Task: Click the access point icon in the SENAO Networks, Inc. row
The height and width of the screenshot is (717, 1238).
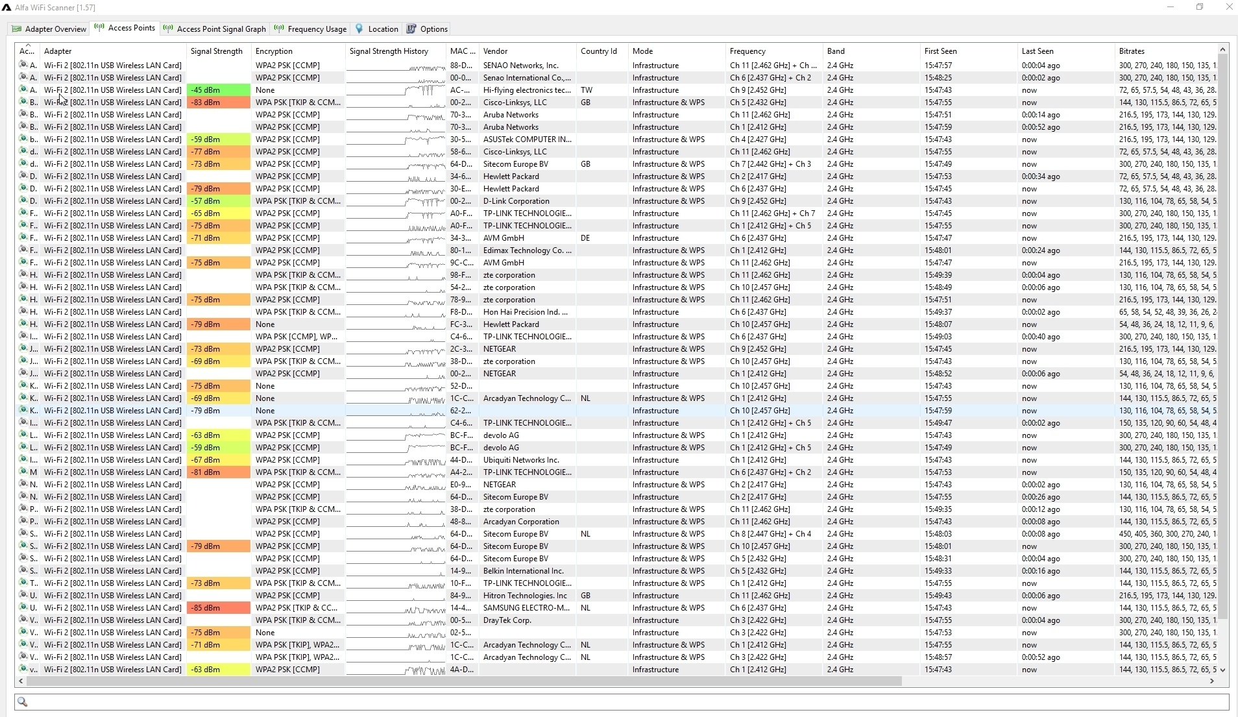Action: point(23,65)
